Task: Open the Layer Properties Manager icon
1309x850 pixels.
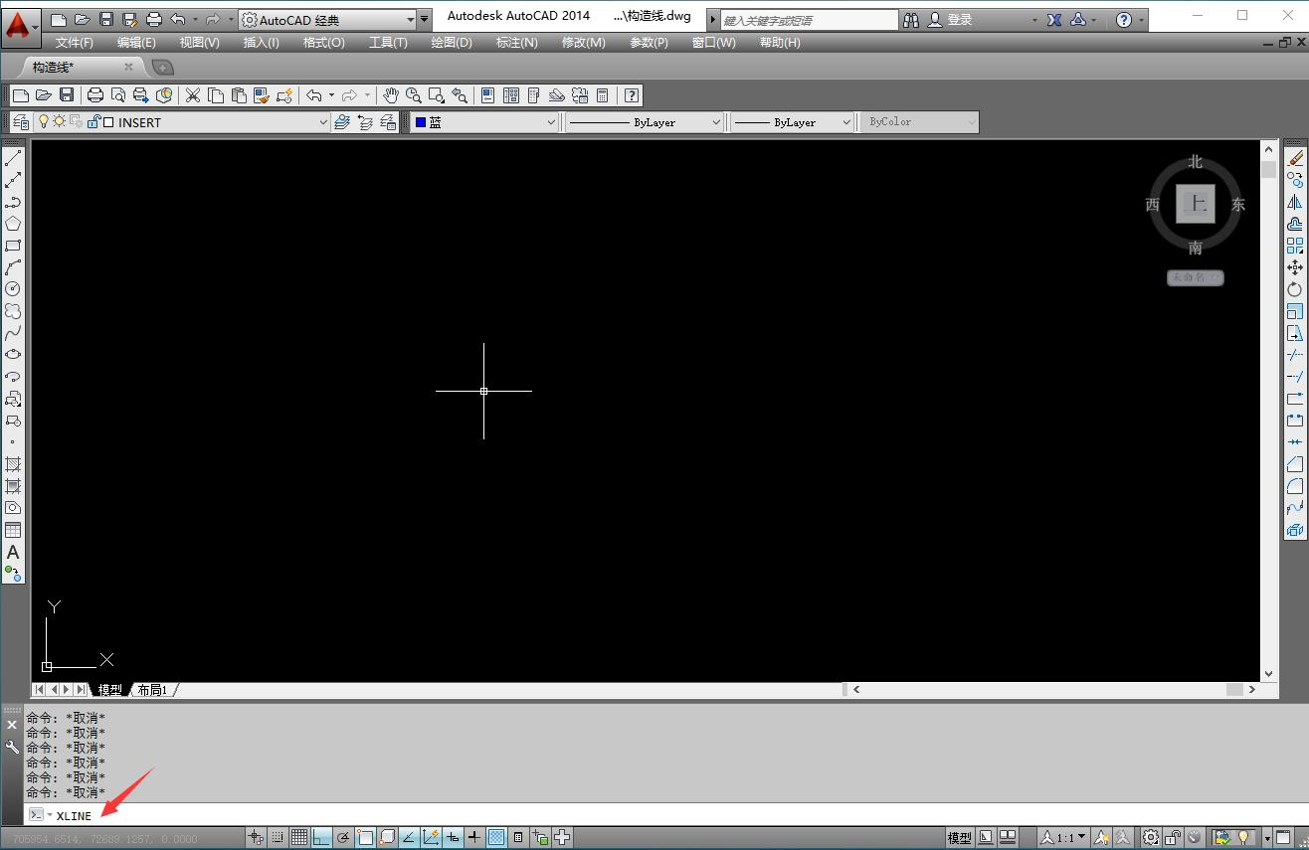Action: (x=20, y=121)
